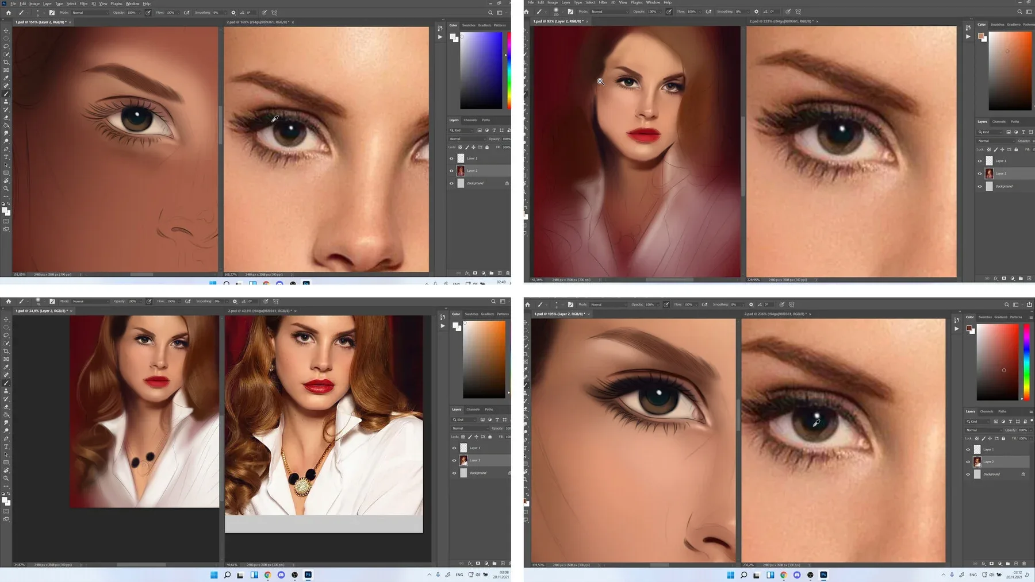Viewport: 1035px width, 582px height.
Task: Hide Layer 2 in the 34.9% window
Action: pos(454,460)
